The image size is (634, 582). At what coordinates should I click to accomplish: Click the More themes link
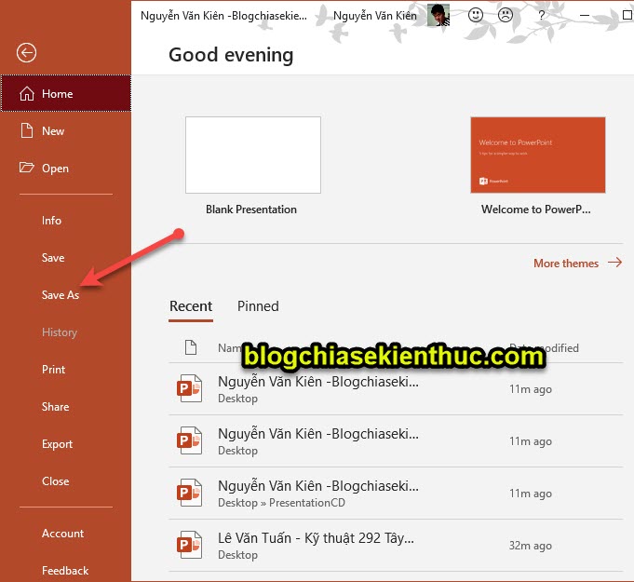[x=566, y=263]
